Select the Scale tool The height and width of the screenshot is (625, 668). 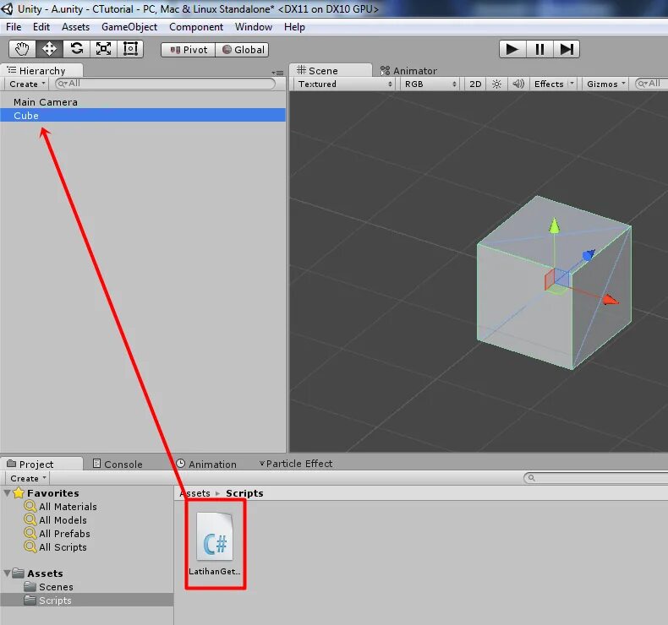(103, 49)
